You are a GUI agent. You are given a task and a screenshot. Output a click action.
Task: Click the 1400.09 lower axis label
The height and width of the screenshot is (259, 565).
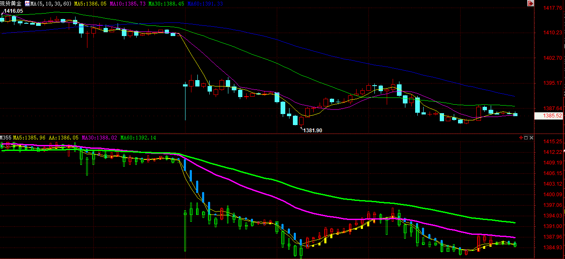(x=553, y=195)
